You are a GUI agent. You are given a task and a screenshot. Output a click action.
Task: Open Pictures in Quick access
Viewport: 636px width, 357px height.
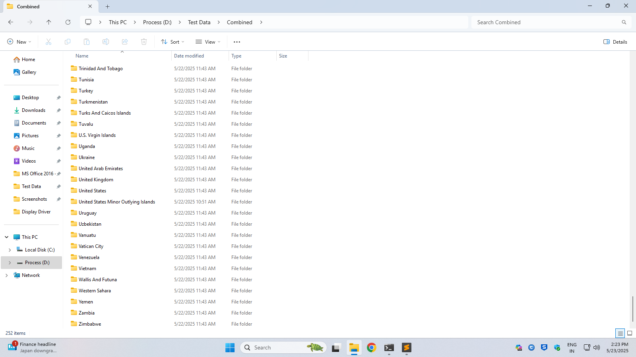30,136
